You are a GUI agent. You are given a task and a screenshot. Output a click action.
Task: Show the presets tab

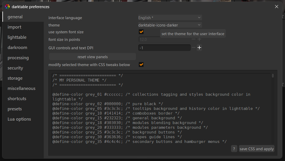coord(23,109)
